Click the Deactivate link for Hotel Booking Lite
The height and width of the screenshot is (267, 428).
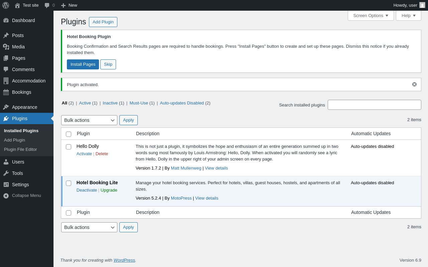pyautogui.click(x=87, y=190)
